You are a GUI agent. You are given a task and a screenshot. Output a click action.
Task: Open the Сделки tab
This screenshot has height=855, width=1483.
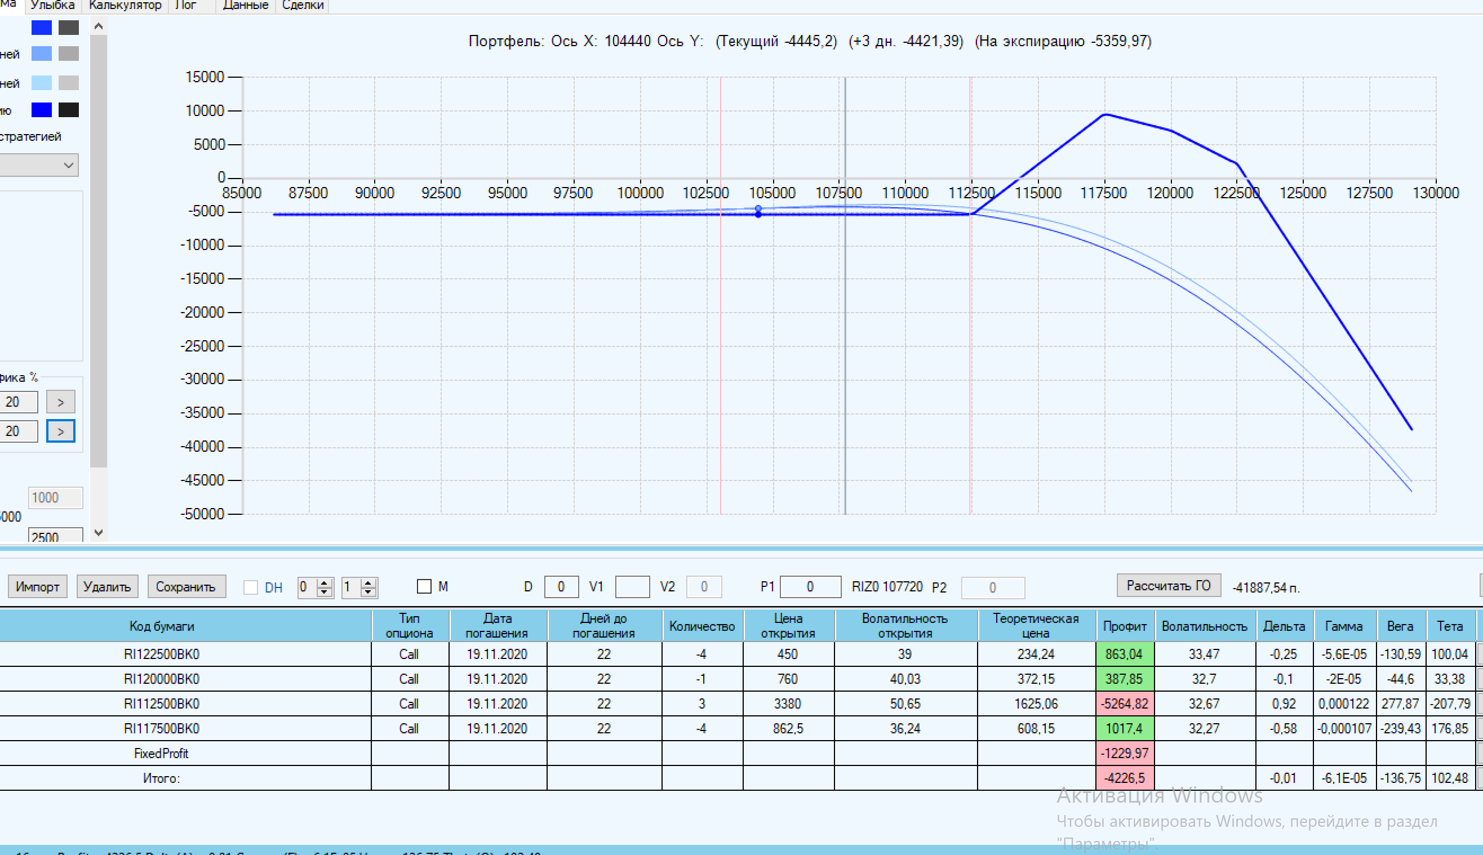303,5
